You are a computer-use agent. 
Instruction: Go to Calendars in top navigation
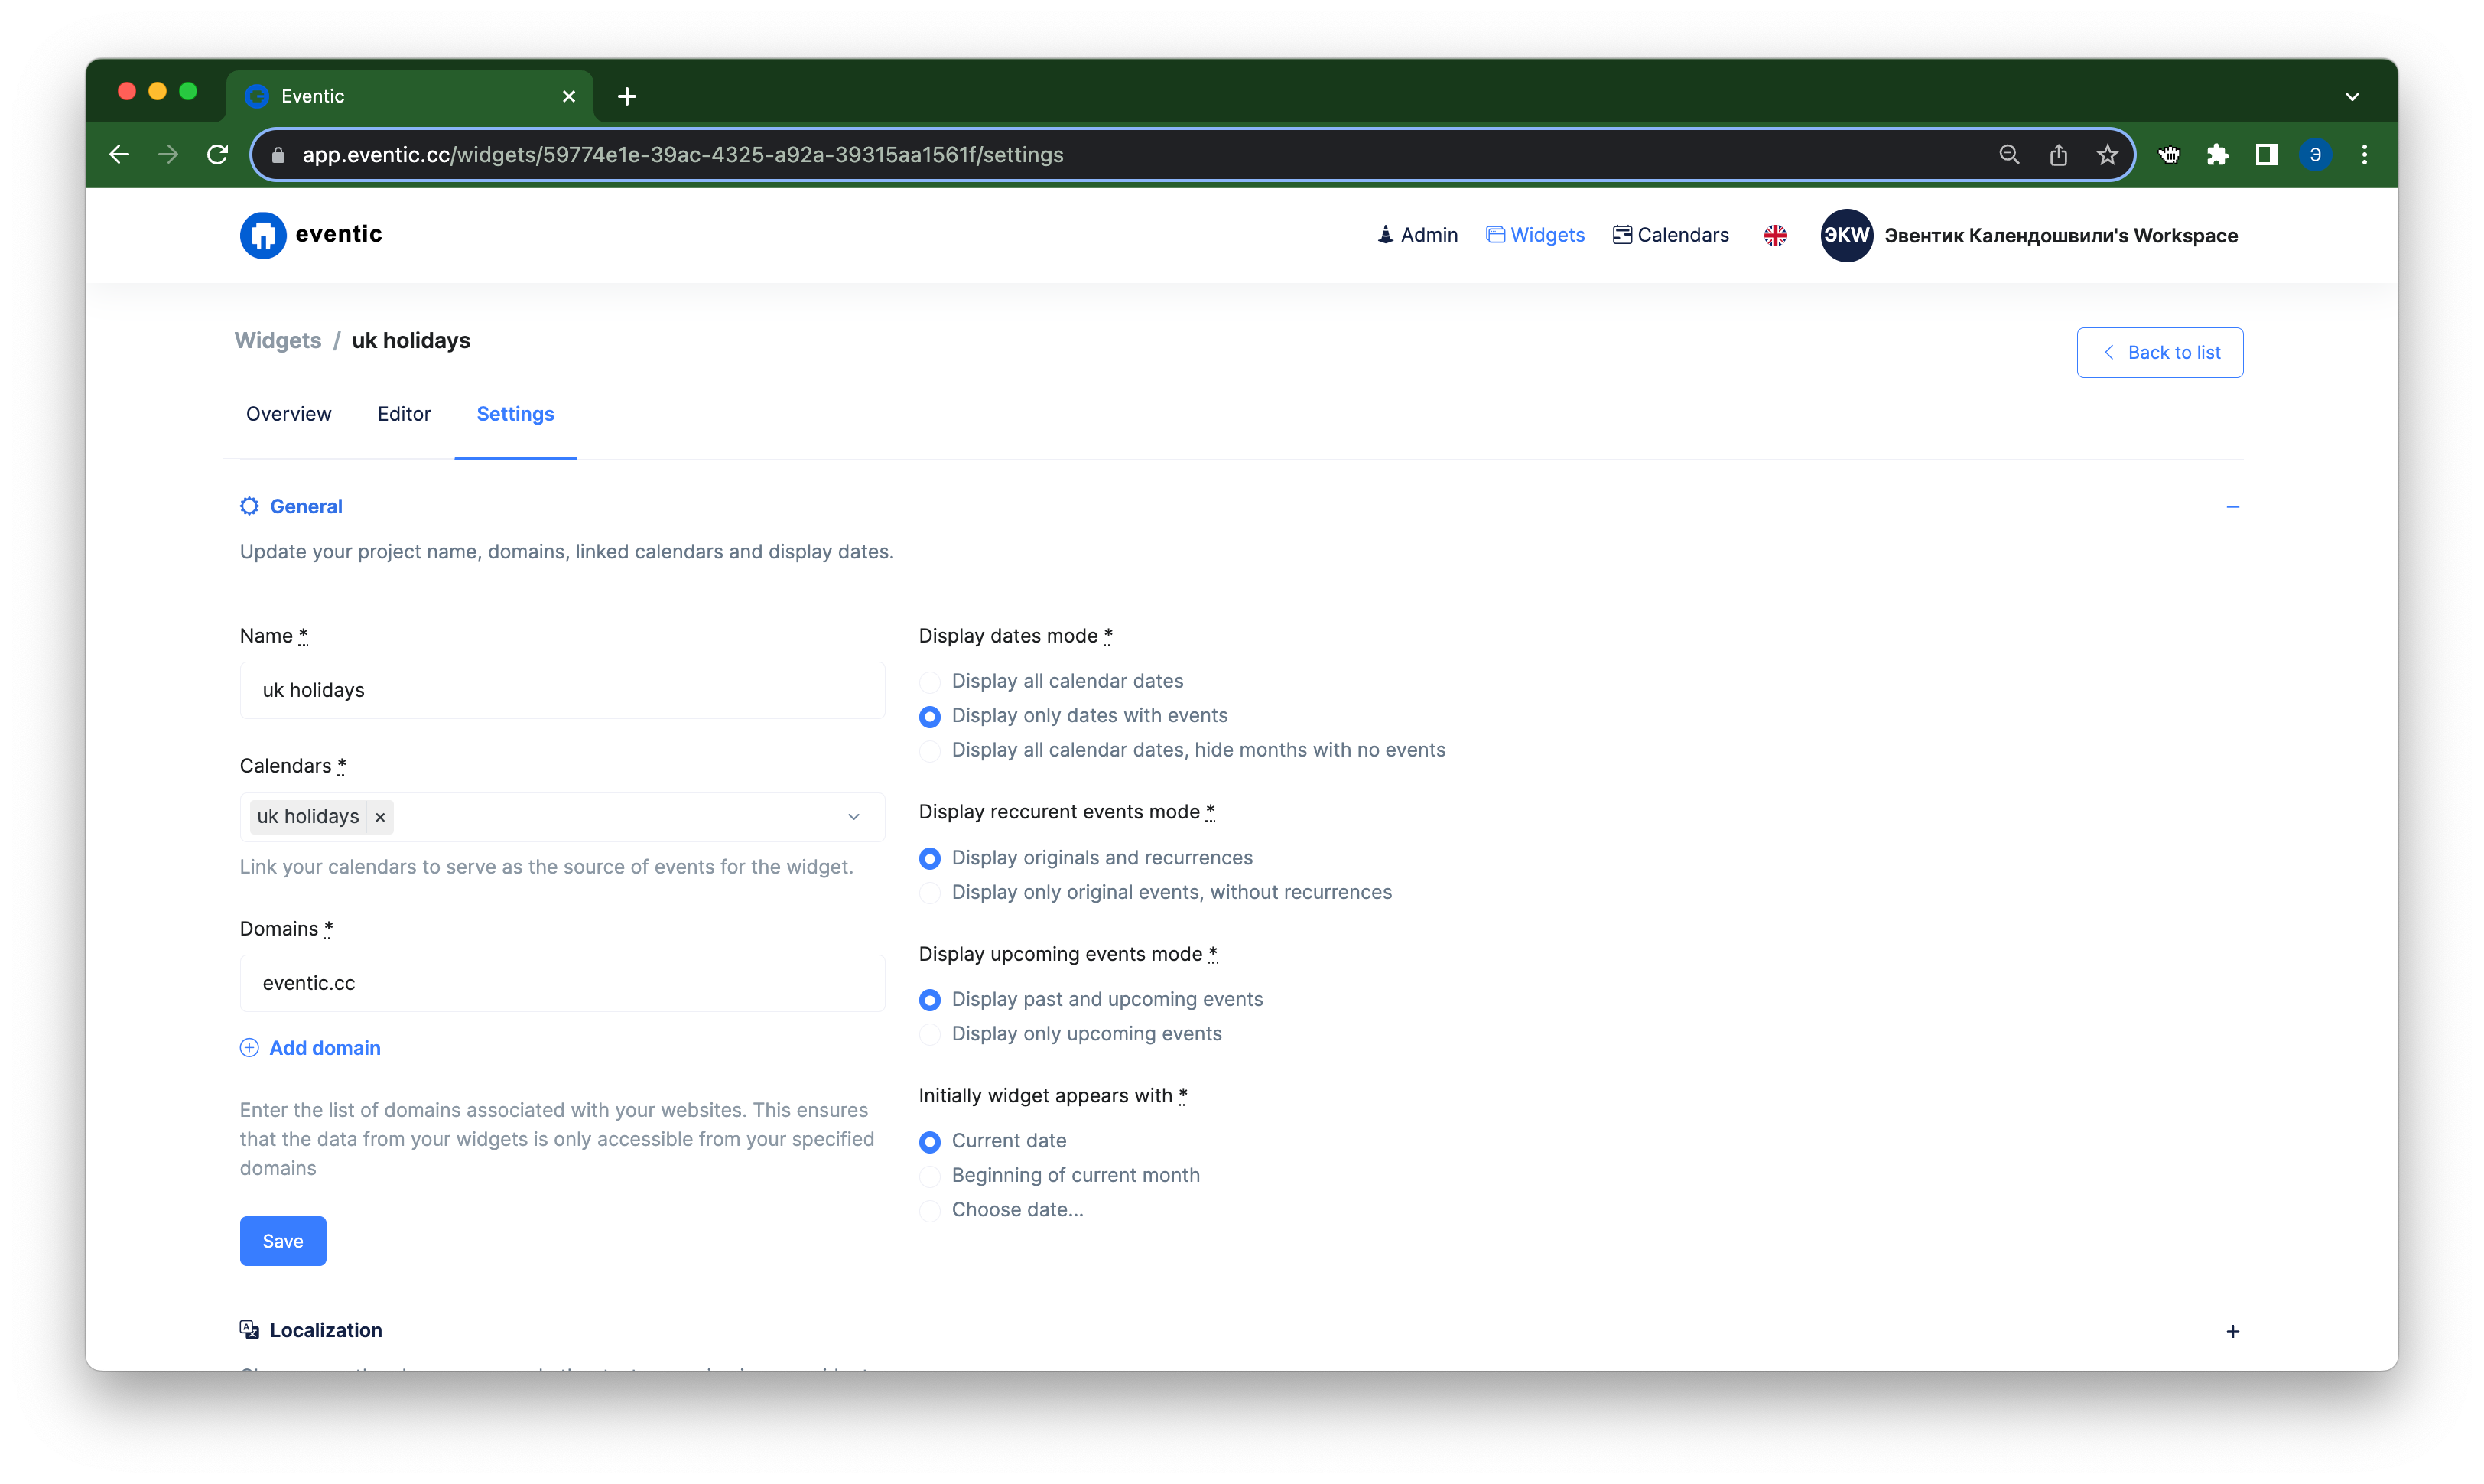coord(1670,235)
